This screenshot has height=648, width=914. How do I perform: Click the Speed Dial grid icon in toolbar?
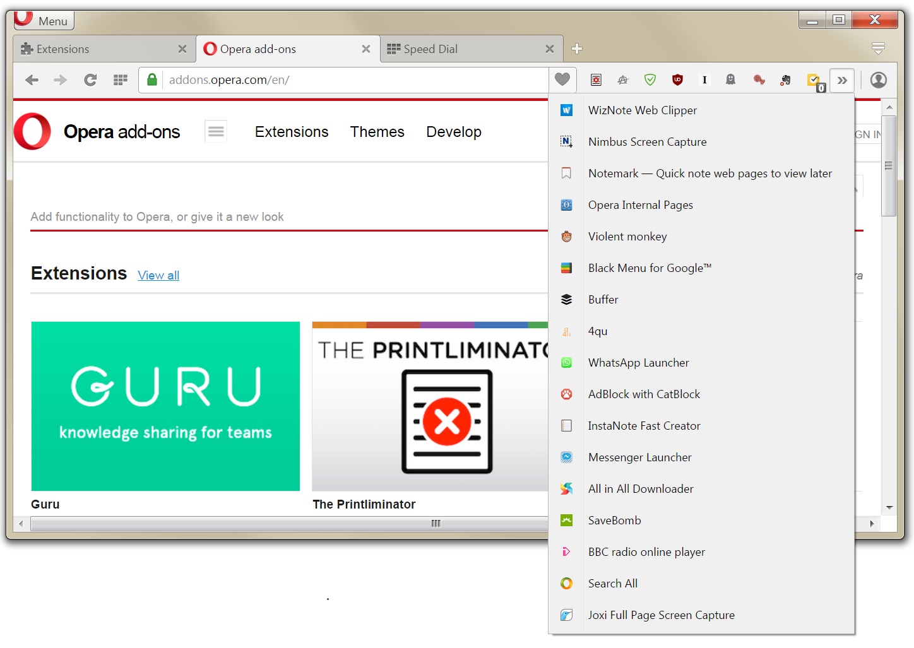120,80
